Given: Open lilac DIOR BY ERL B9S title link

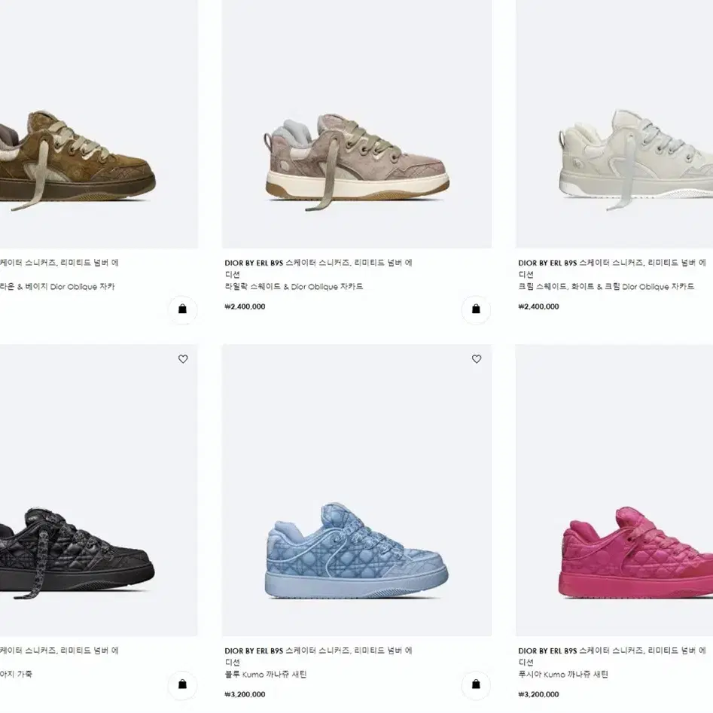Looking at the screenshot, I should tap(318, 268).
